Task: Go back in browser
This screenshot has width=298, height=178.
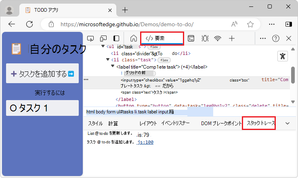Action: pyautogui.click(x=12, y=24)
